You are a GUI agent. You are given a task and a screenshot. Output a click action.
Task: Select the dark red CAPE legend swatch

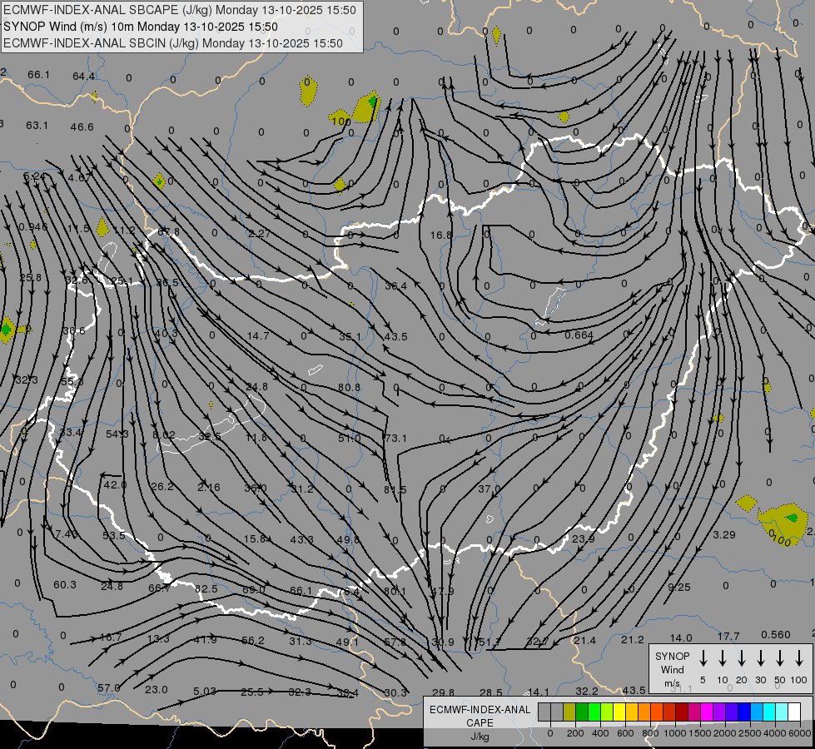[682, 712]
